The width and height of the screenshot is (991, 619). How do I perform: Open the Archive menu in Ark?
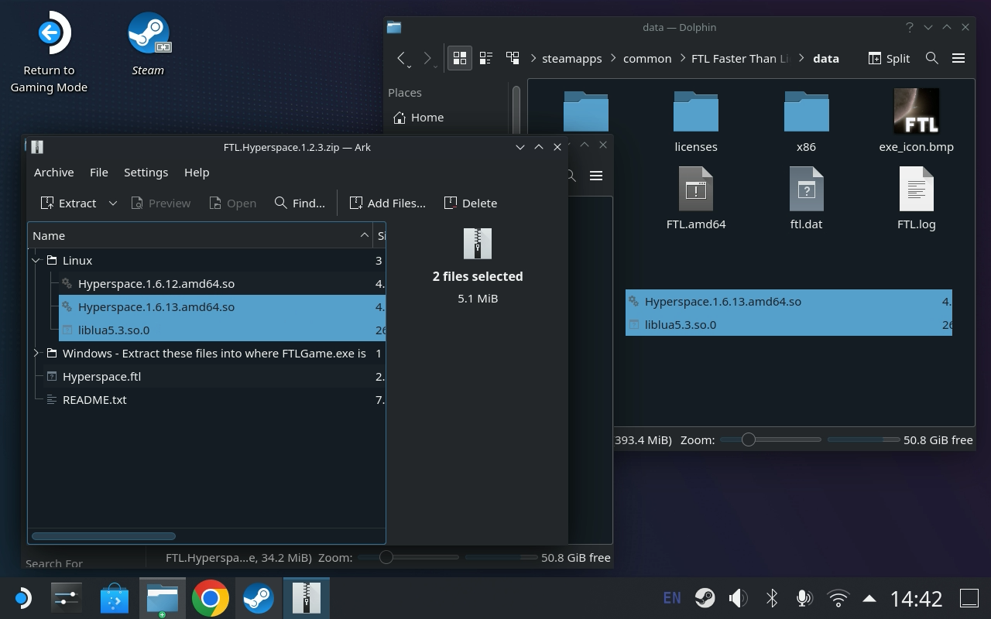click(x=54, y=173)
